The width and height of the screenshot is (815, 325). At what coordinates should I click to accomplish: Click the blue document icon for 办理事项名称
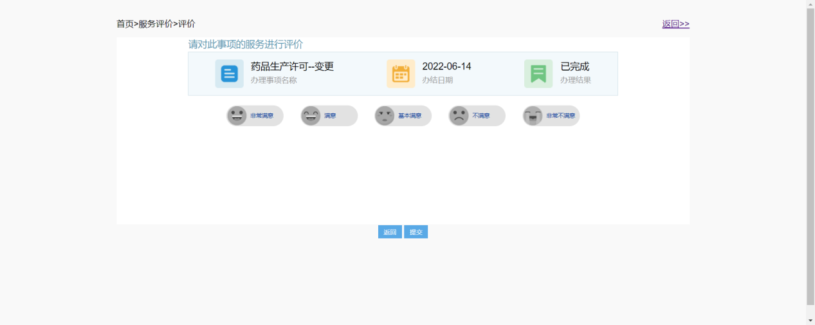[x=230, y=74]
